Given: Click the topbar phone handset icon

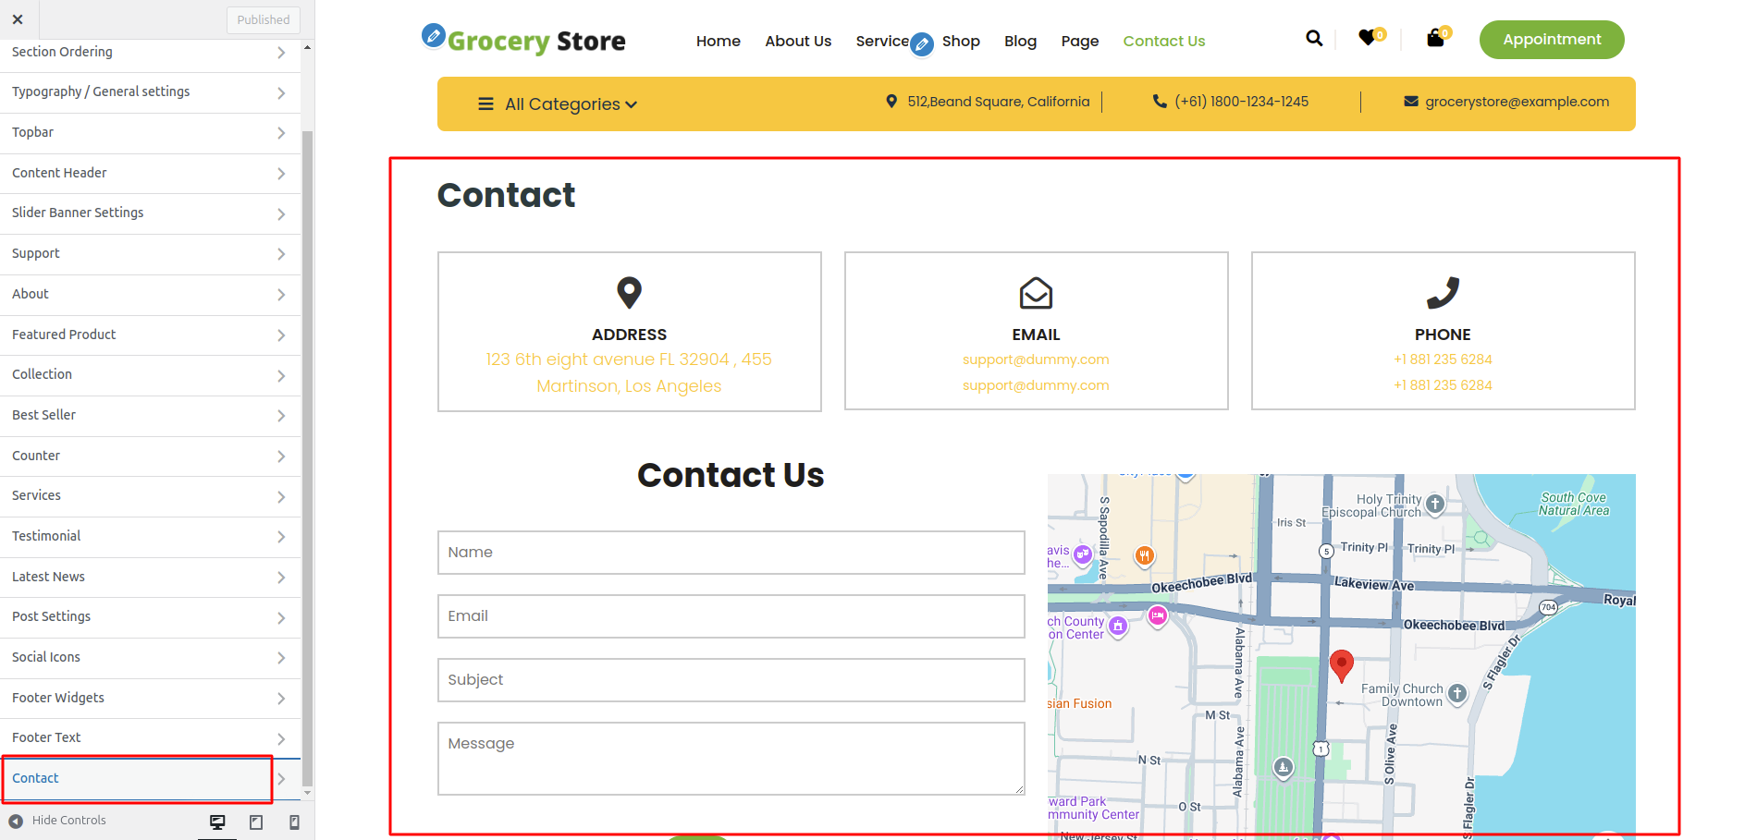Looking at the screenshot, I should (x=1160, y=102).
